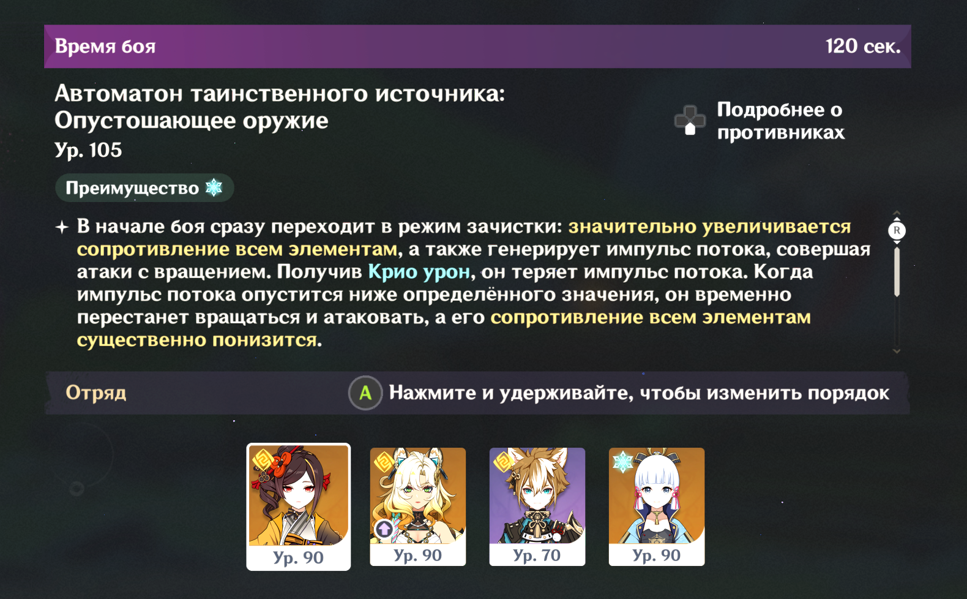Click the Время боя header bar
The width and height of the screenshot is (967, 599).
tap(477, 47)
